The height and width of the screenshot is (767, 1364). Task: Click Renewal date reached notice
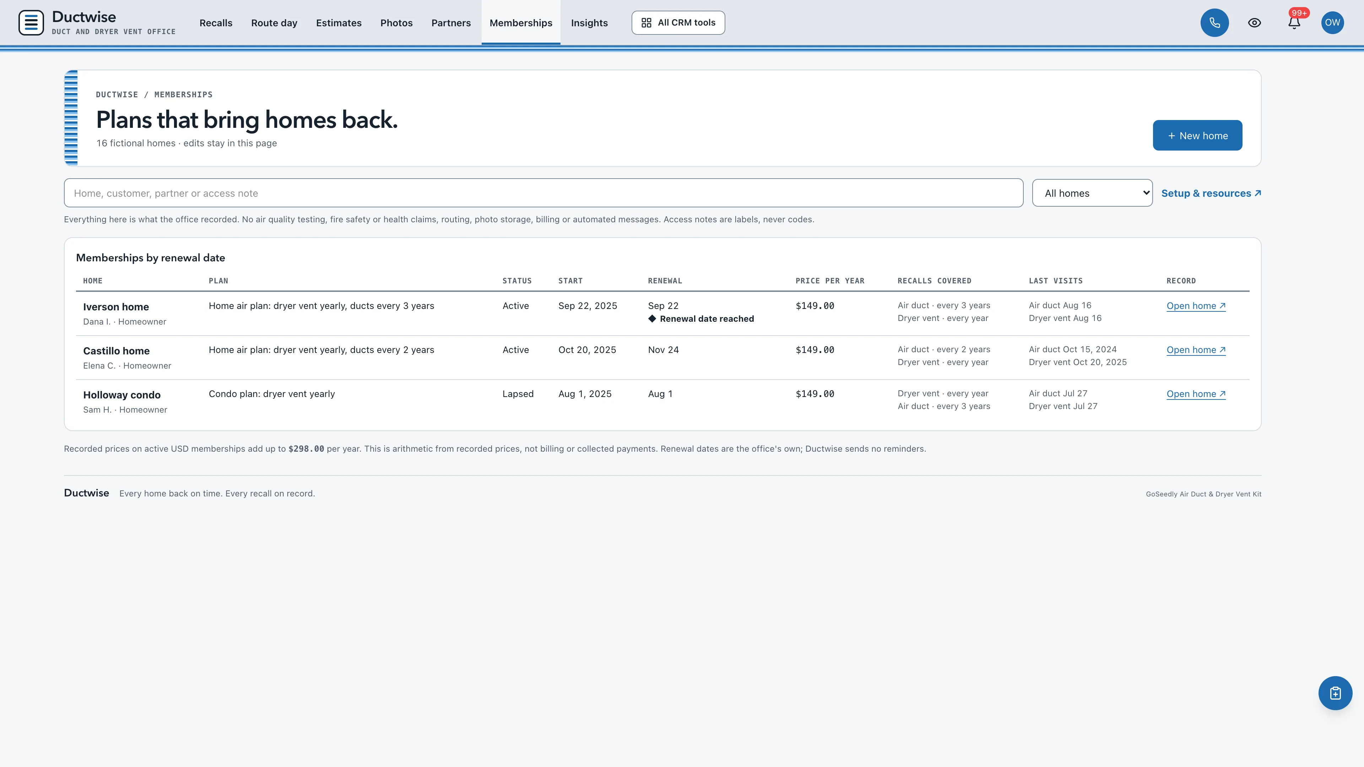pyautogui.click(x=700, y=319)
